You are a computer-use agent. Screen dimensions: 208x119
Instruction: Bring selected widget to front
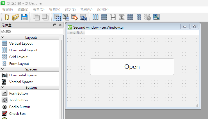[45, 17]
